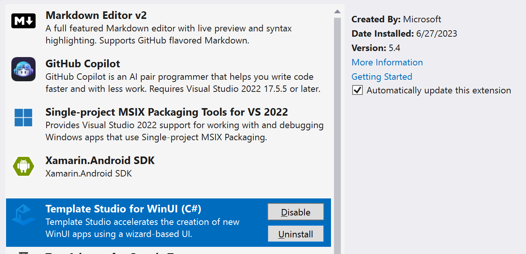
Task: Click the Markdown Editor v2 icon
Action: [23, 21]
